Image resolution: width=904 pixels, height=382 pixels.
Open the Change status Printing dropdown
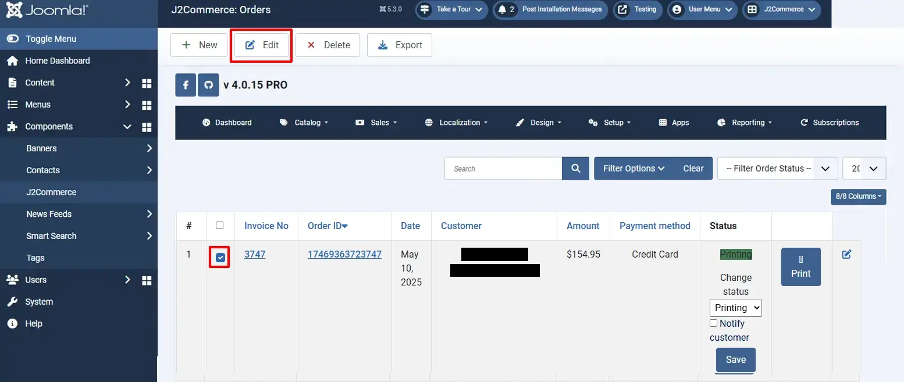click(x=736, y=308)
